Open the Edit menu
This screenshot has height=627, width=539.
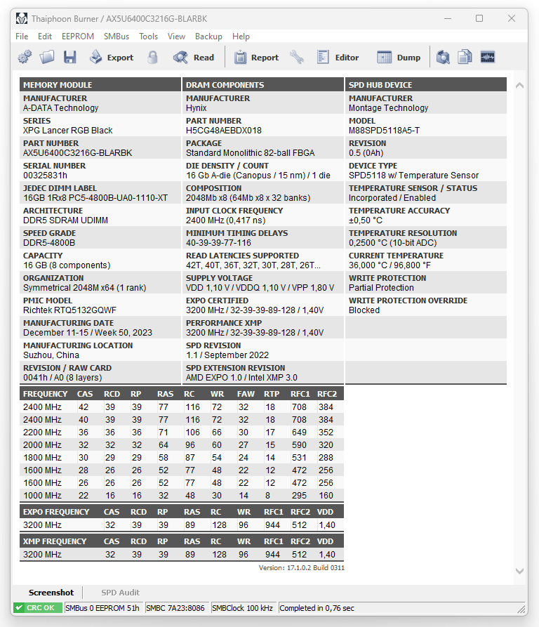pos(45,37)
